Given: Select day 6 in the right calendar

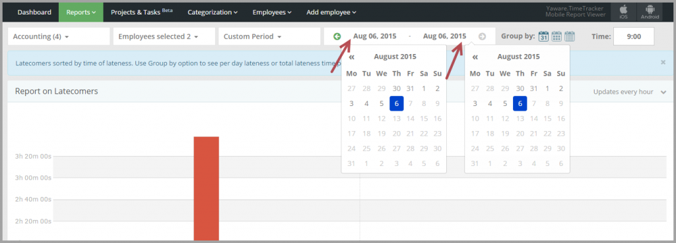Looking at the screenshot, I should [520, 103].
